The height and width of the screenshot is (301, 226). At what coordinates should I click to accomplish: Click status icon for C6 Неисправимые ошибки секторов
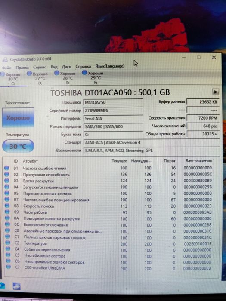[x=8, y=261]
